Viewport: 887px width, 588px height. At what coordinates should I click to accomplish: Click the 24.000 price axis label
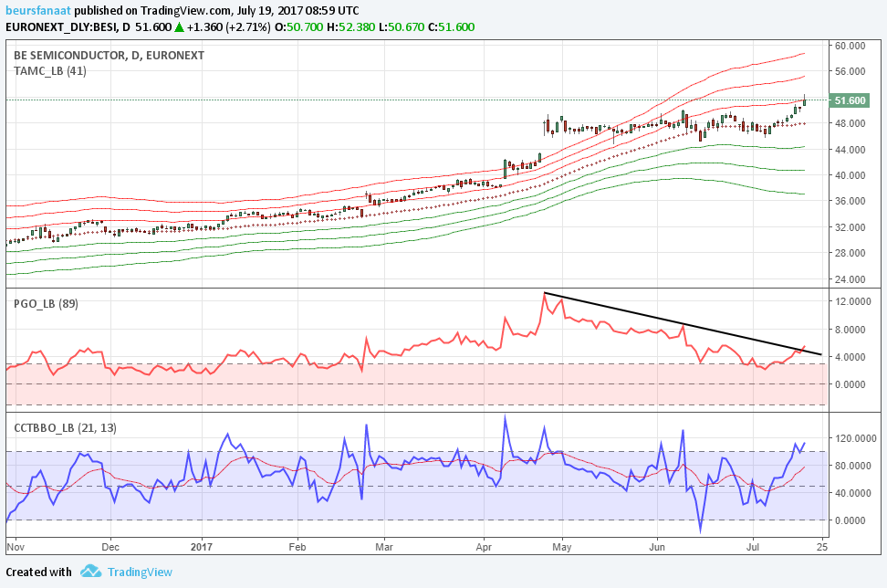850,279
